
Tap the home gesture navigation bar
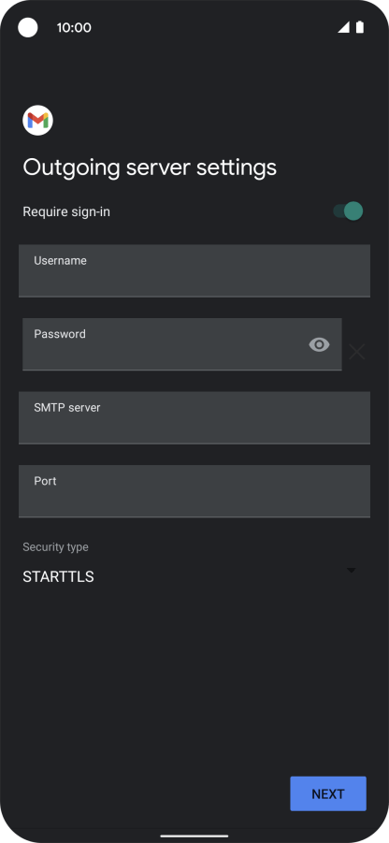coord(194,836)
